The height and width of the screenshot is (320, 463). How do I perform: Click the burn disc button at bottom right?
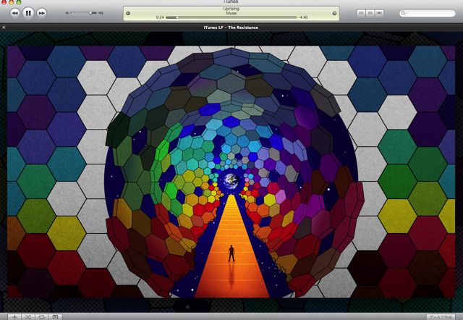[x=441, y=317]
